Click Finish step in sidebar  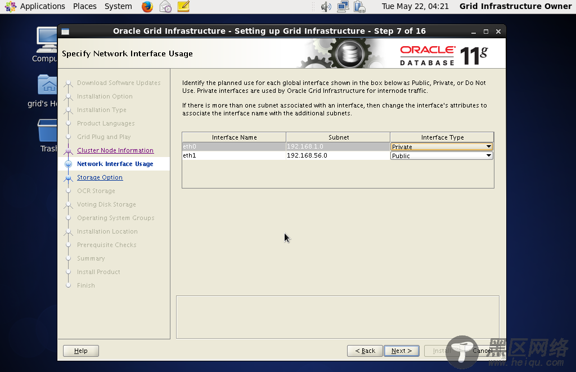point(86,285)
